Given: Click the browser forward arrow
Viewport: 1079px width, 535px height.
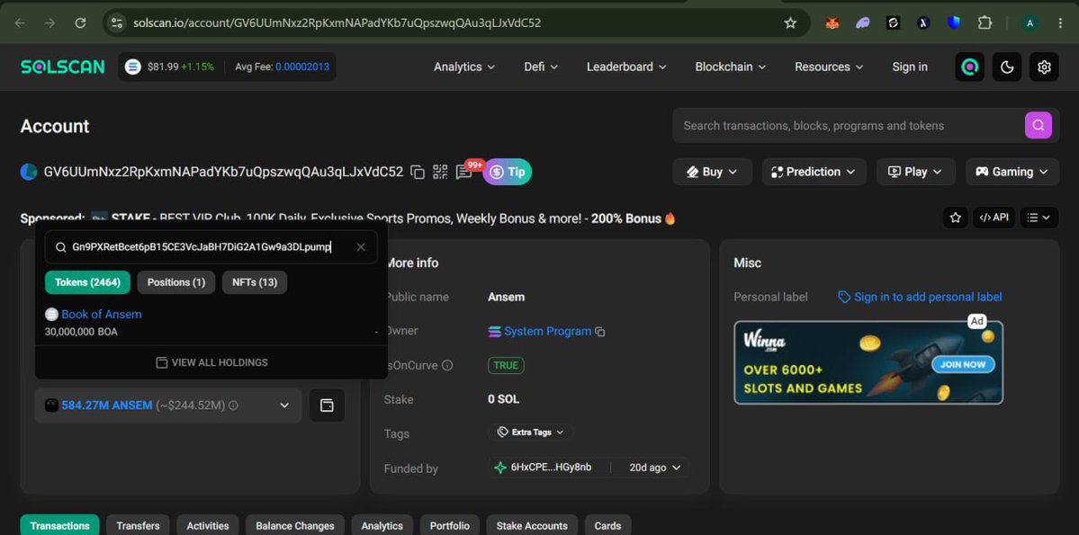Looking at the screenshot, I should 50,22.
